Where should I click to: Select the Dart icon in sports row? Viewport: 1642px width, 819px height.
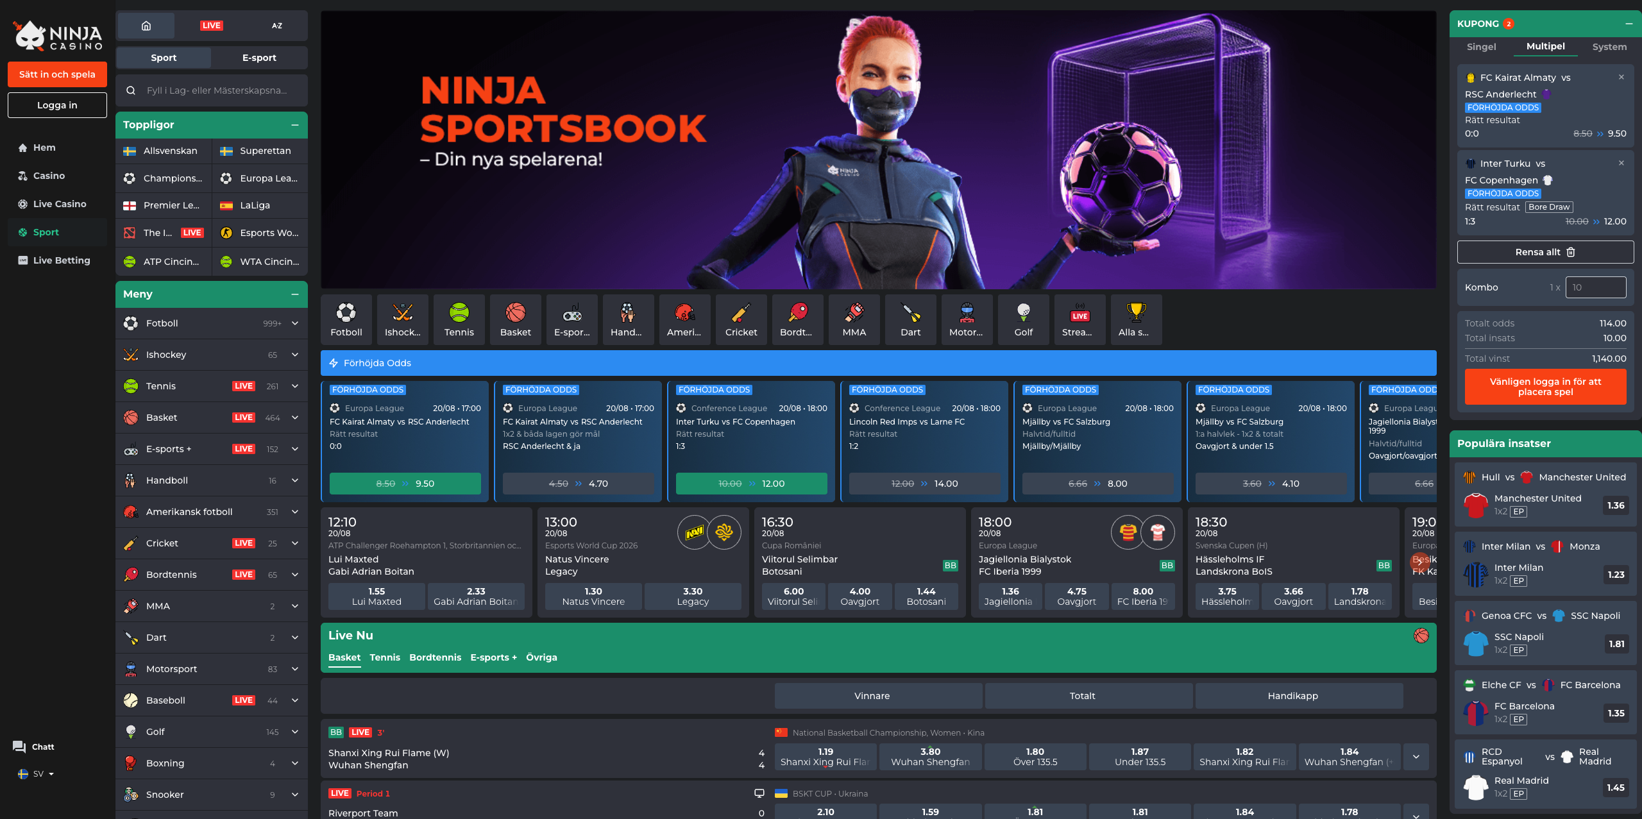(911, 320)
